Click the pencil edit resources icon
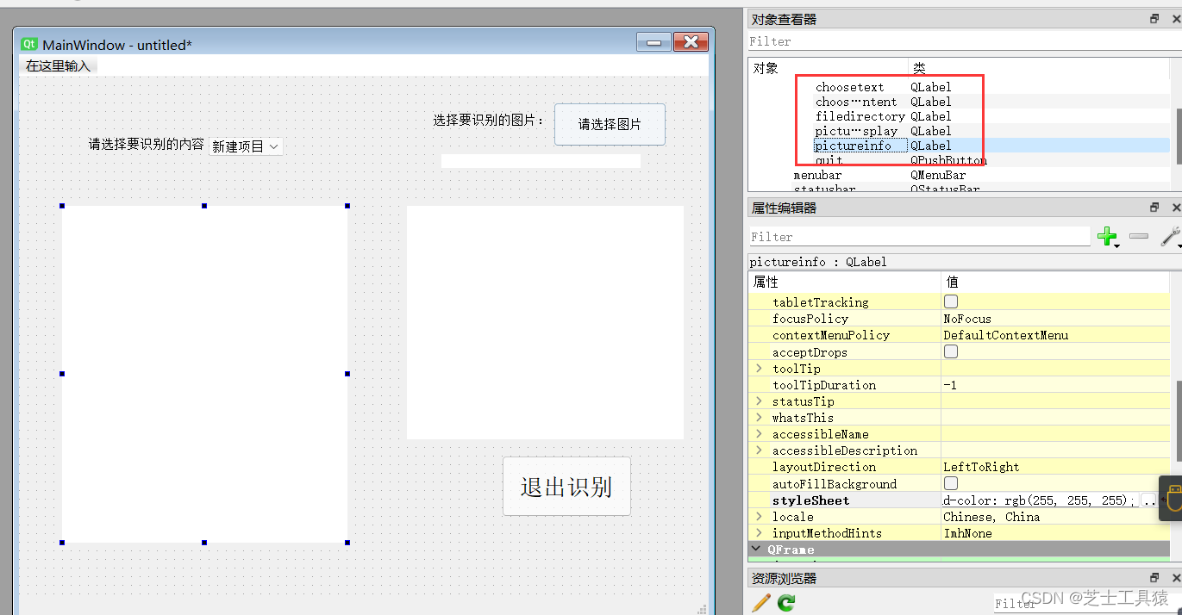 point(761,603)
